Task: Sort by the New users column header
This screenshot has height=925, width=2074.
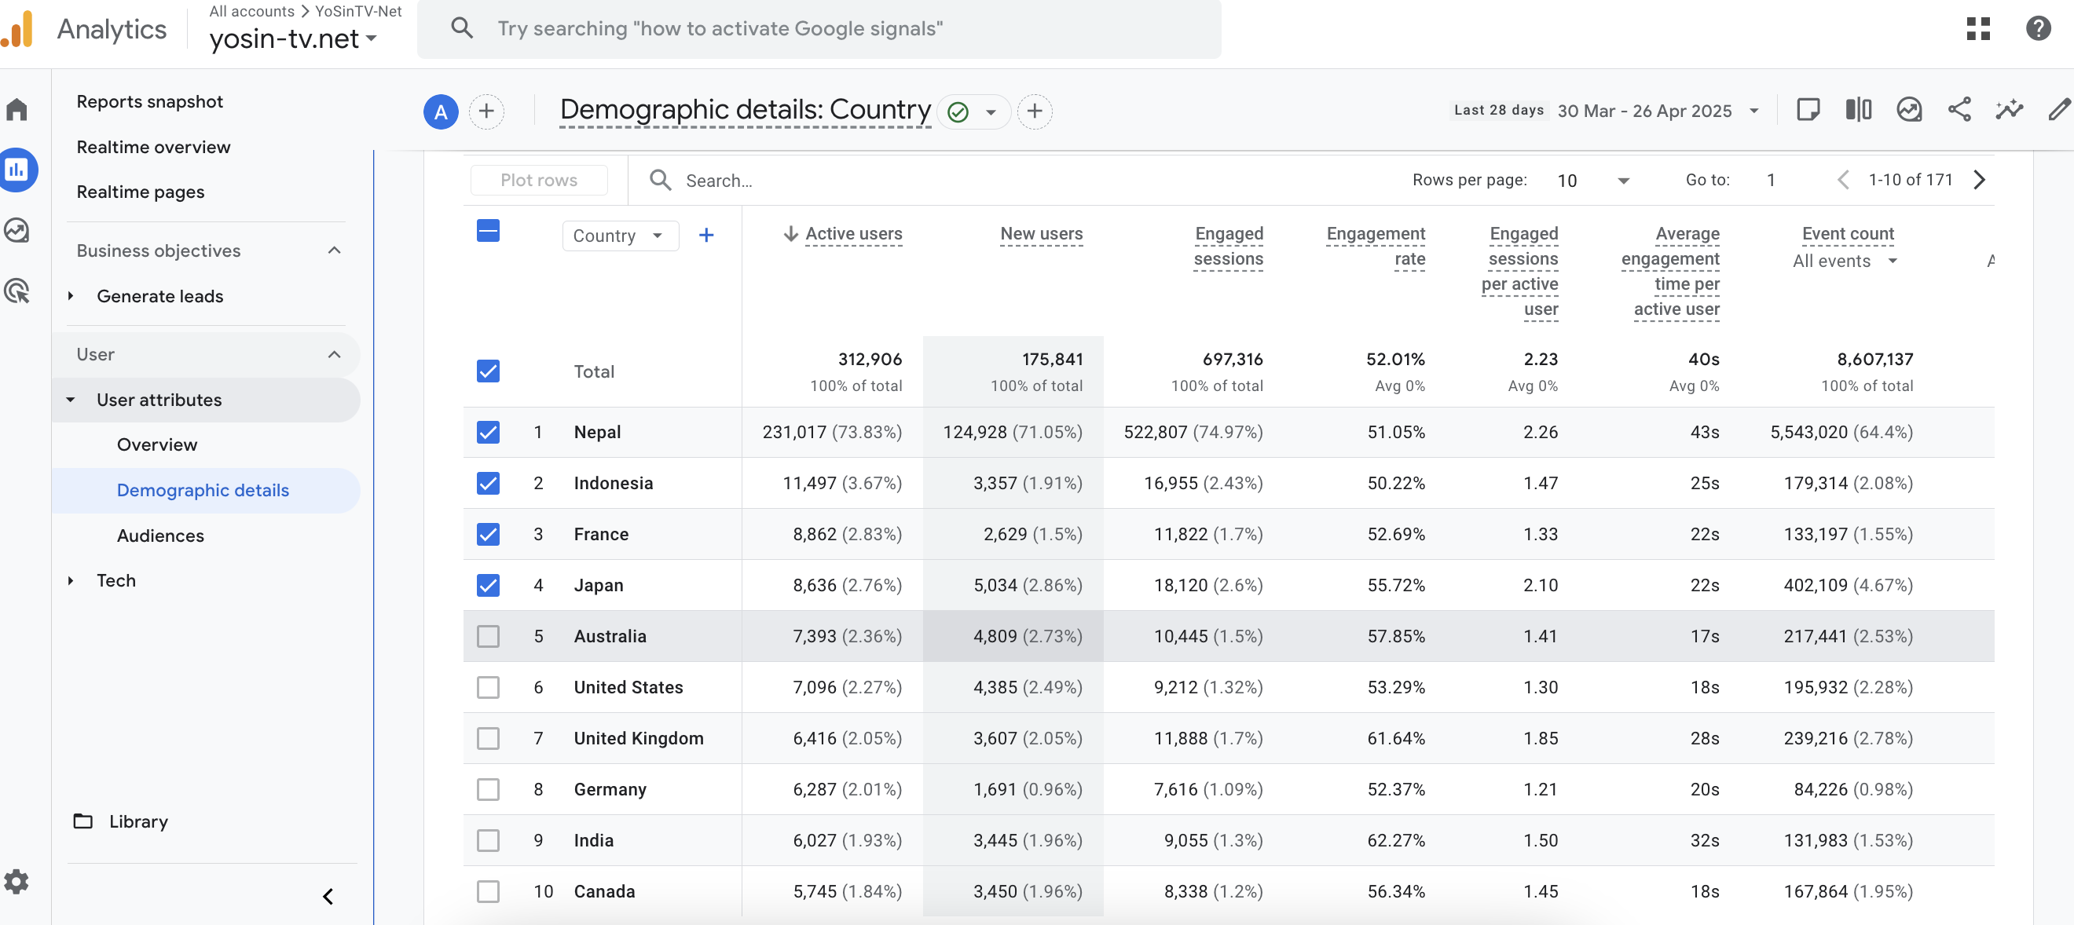Action: [x=1041, y=233]
